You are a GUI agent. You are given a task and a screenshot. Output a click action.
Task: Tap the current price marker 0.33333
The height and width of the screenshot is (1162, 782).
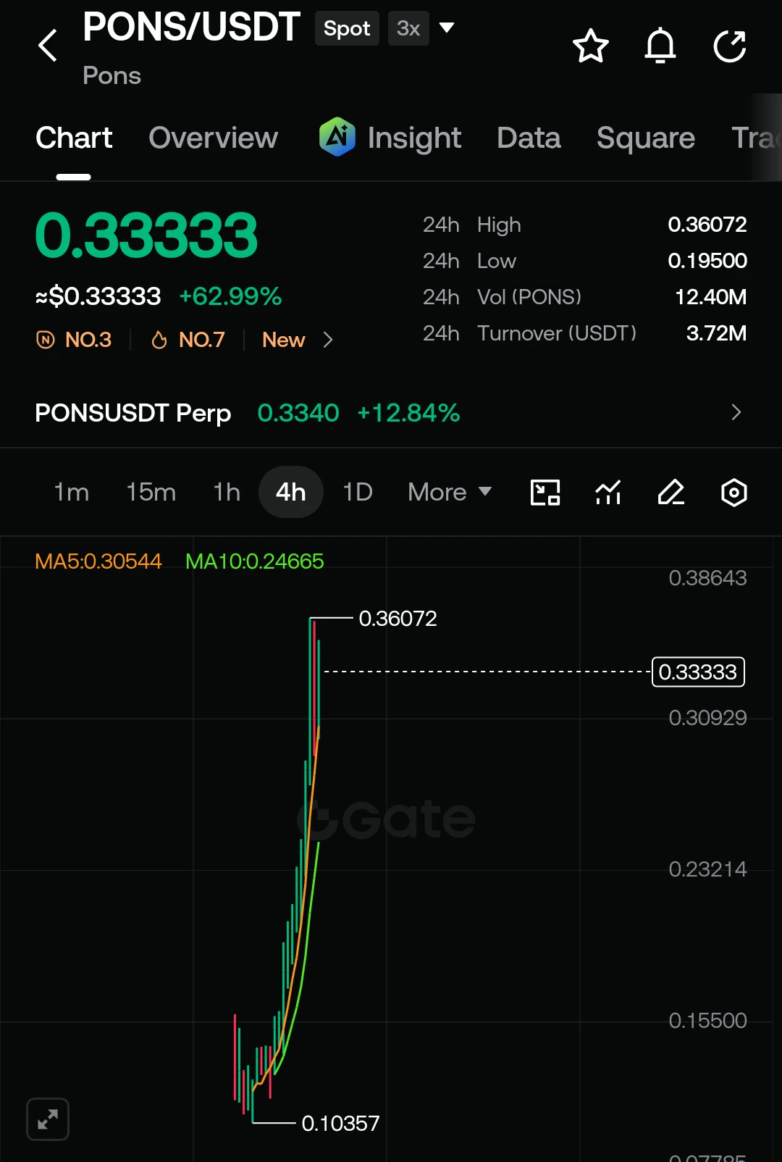point(698,672)
